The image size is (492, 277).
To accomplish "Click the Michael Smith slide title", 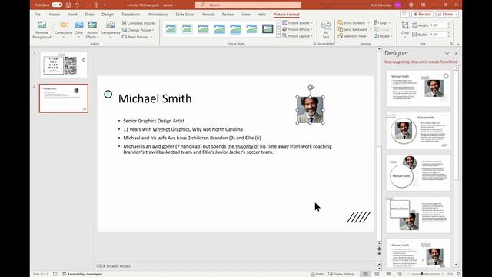I will coord(155,98).
